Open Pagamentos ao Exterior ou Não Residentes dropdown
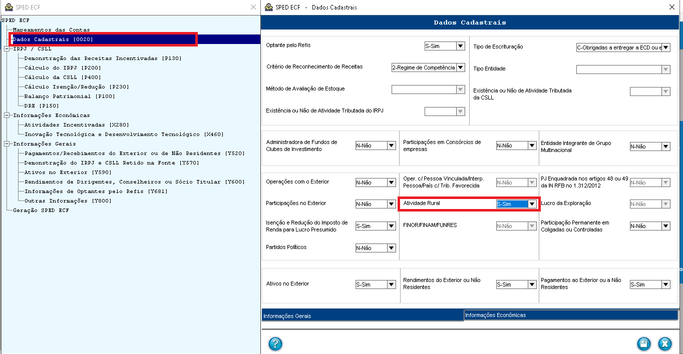The height and width of the screenshot is (354, 683). pos(666,284)
